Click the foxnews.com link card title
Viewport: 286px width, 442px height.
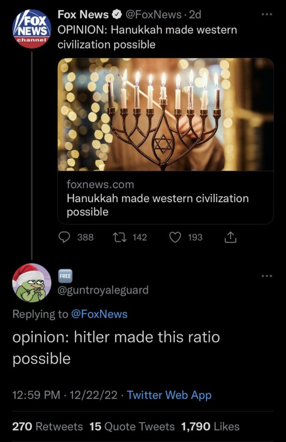tap(157, 205)
